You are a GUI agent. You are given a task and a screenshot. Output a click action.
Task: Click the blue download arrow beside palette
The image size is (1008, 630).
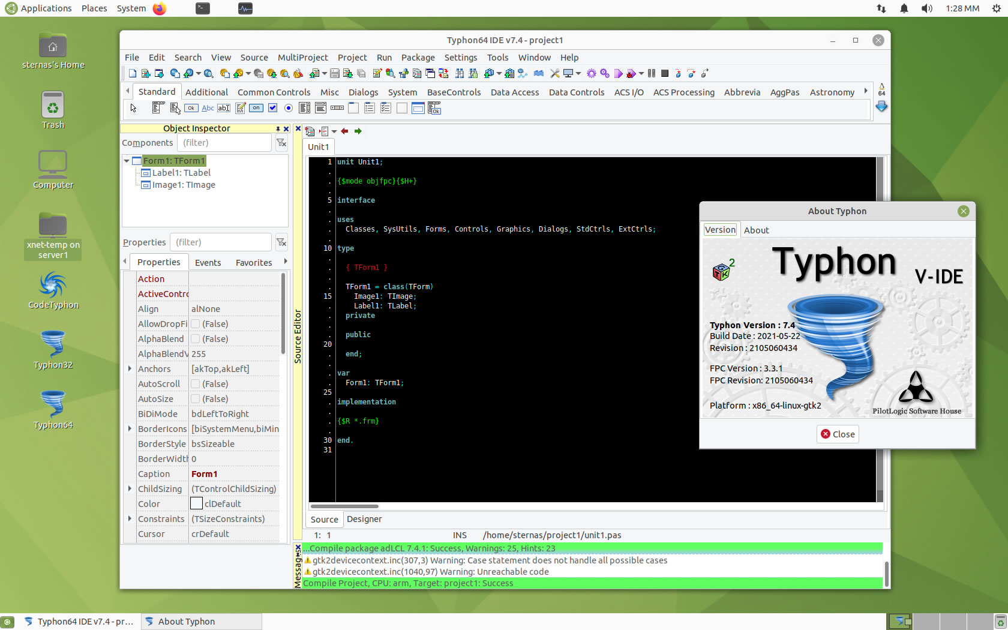(x=881, y=106)
